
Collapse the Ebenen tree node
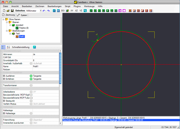pyautogui.click(x=7, y=22)
